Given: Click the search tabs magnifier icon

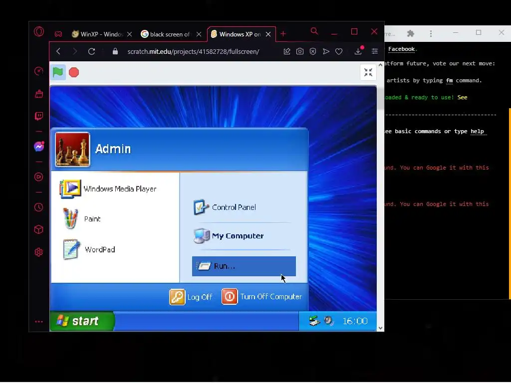Looking at the screenshot, I should click(314, 31).
